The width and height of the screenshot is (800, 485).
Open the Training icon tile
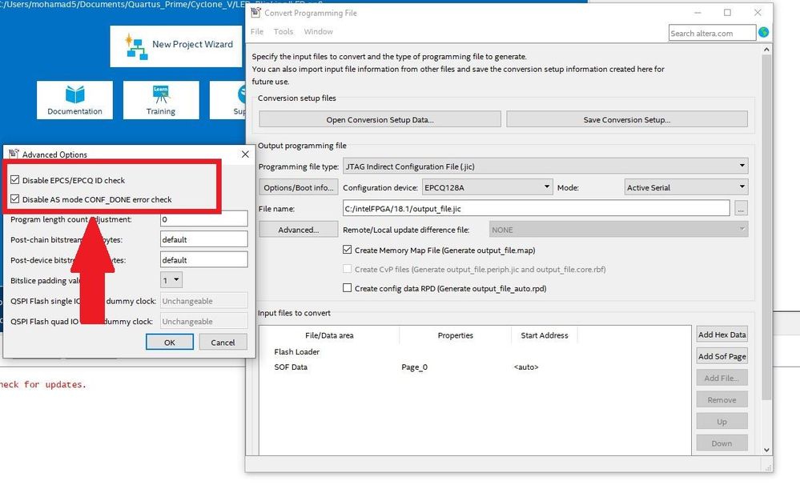point(161,100)
